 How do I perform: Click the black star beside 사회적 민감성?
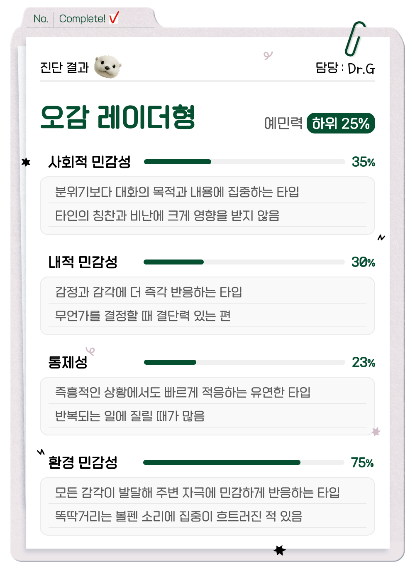click(x=26, y=162)
